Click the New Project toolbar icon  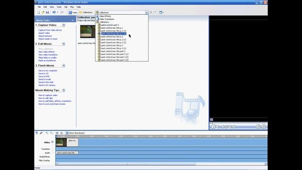point(39,12)
